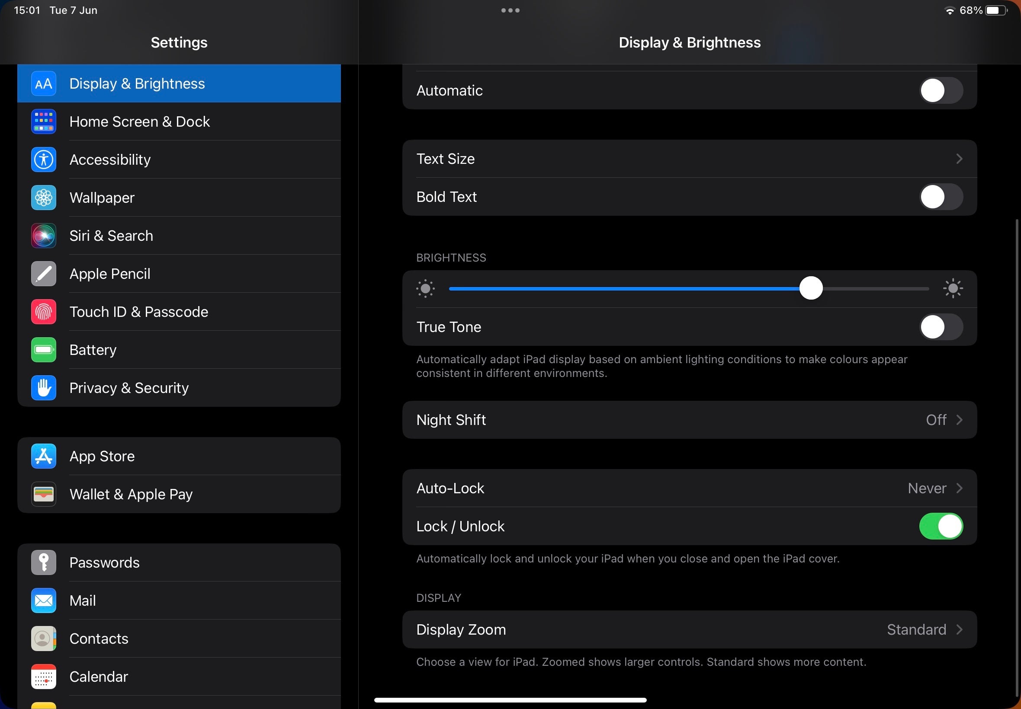Viewport: 1021px width, 709px height.
Task: Click the Night Shift label
Action: 451,420
